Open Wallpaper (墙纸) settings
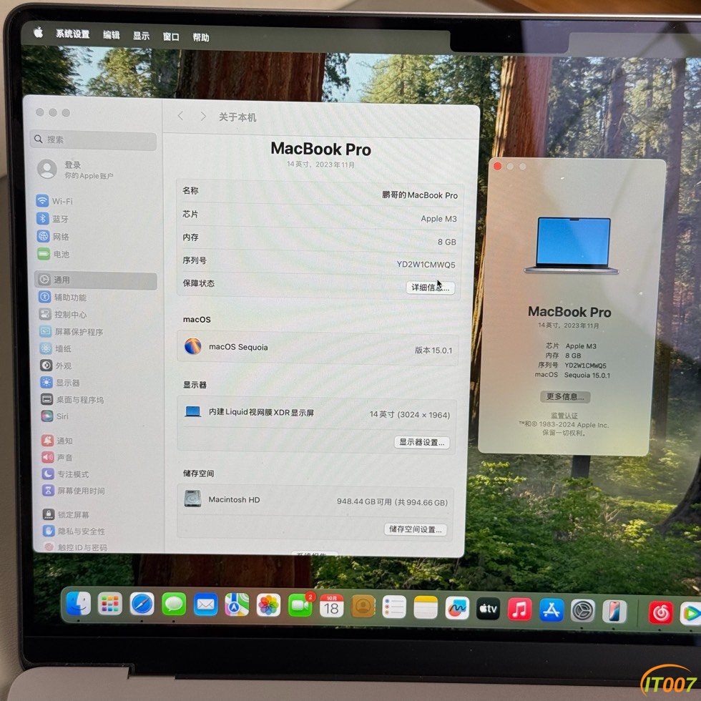701x701 pixels. click(56, 348)
